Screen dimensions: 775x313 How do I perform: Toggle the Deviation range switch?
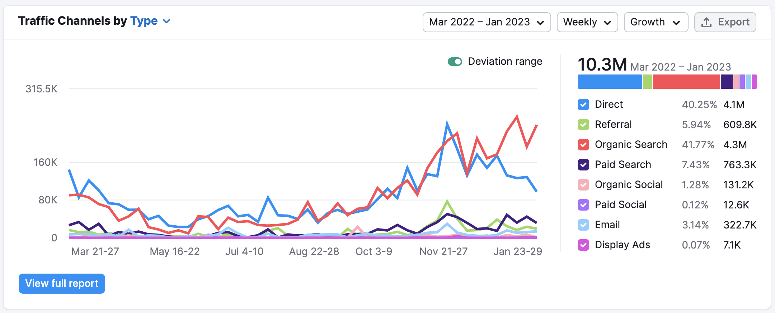click(455, 62)
